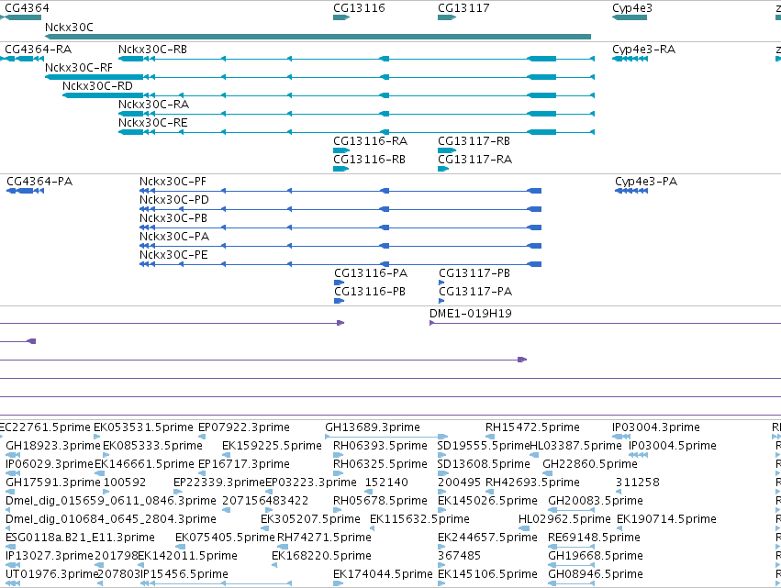Screen dimensions: 781x588
Task: Click the Cyp4e3 gene label
Action: pyautogui.click(x=632, y=8)
